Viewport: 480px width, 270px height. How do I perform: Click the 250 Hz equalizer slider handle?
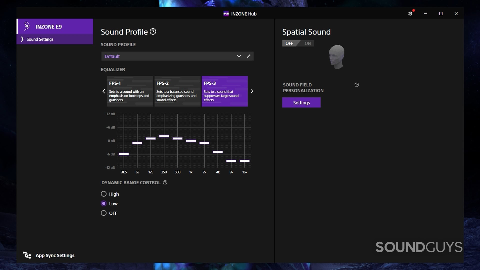pos(164,136)
